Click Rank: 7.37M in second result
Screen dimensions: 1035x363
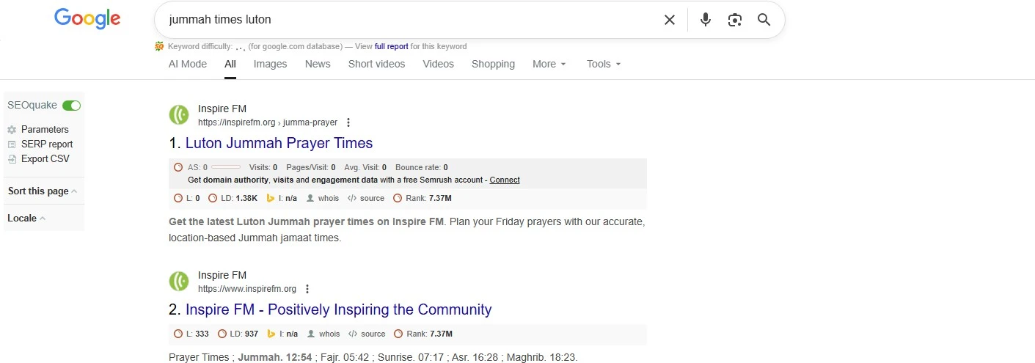coord(423,334)
